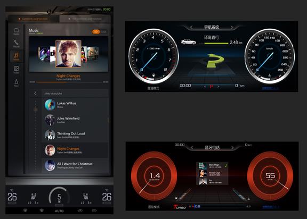Click the left seat heating icon
Image resolution: width=307 pixels, height=219 pixels.
click(x=33, y=196)
